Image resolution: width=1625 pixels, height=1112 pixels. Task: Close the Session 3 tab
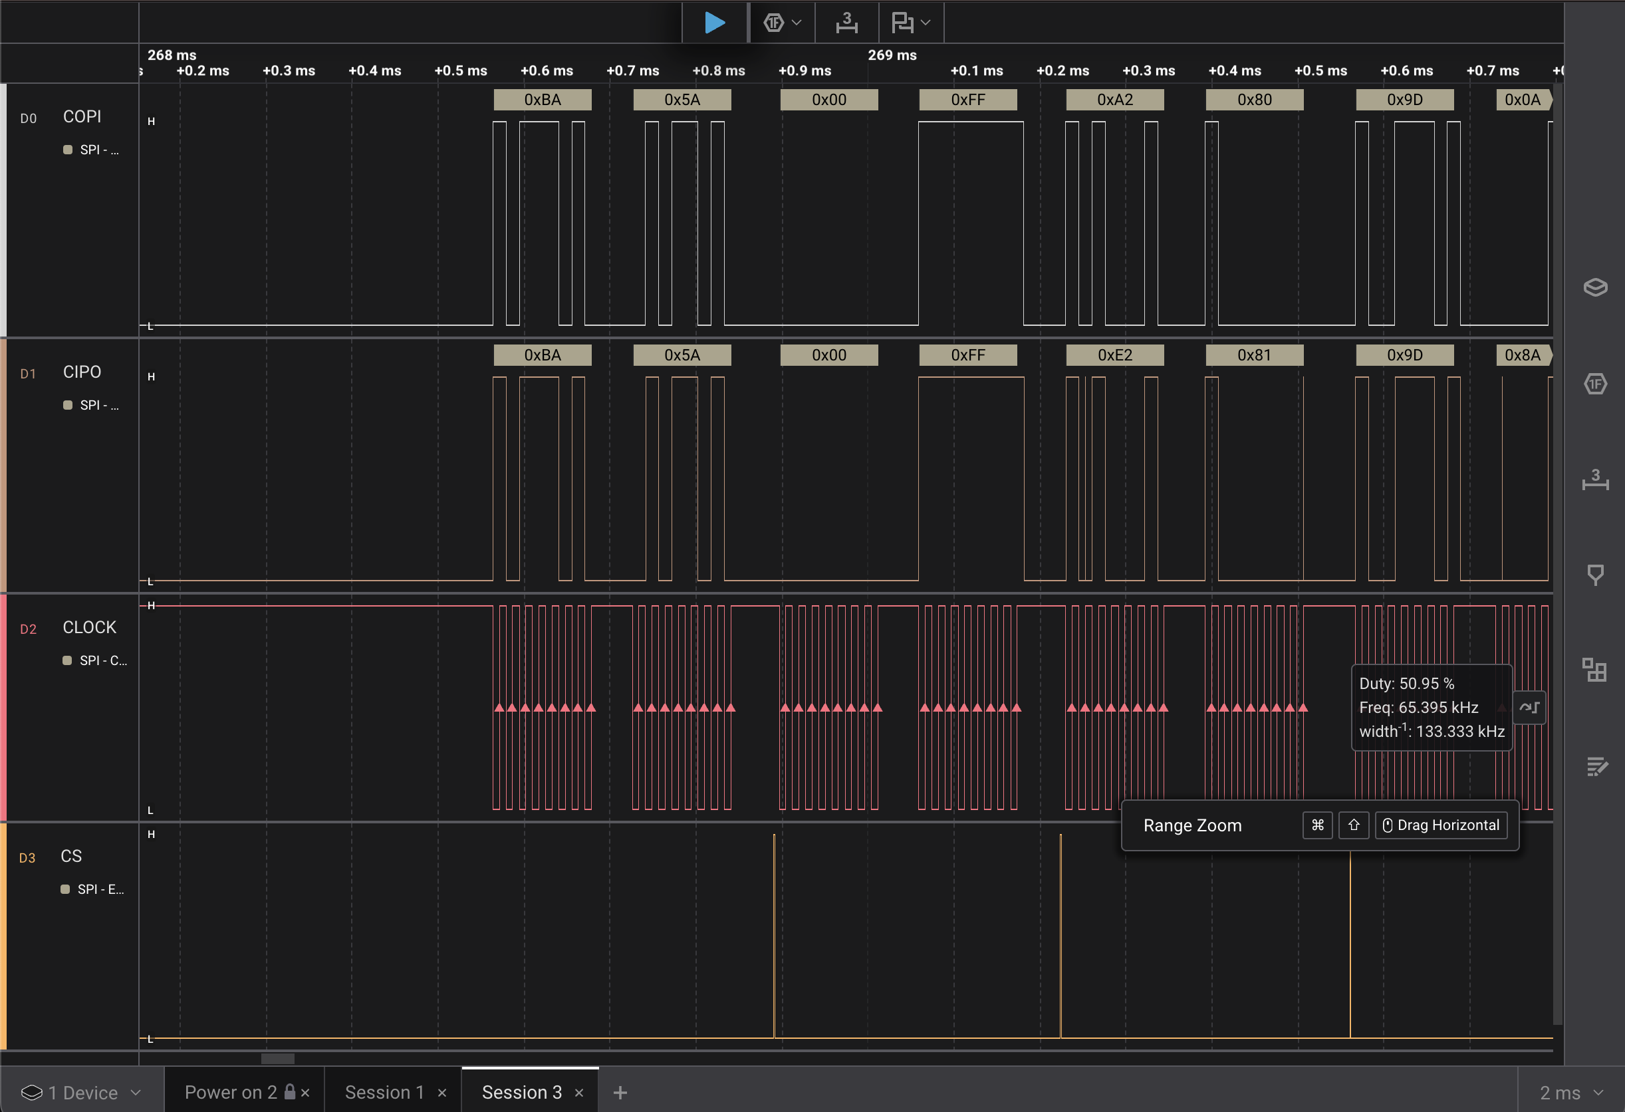click(x=579, y=1093)
